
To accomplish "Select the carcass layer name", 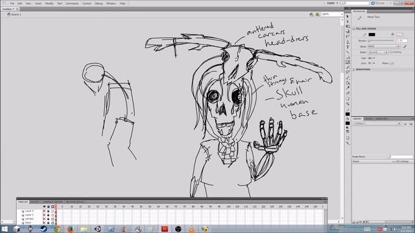I will 29,219.
